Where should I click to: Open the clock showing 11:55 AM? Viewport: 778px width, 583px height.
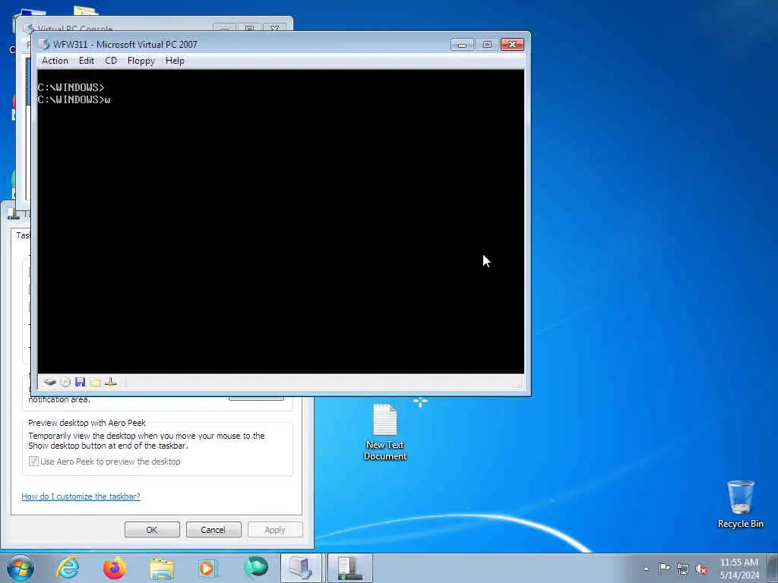point(739,569)
